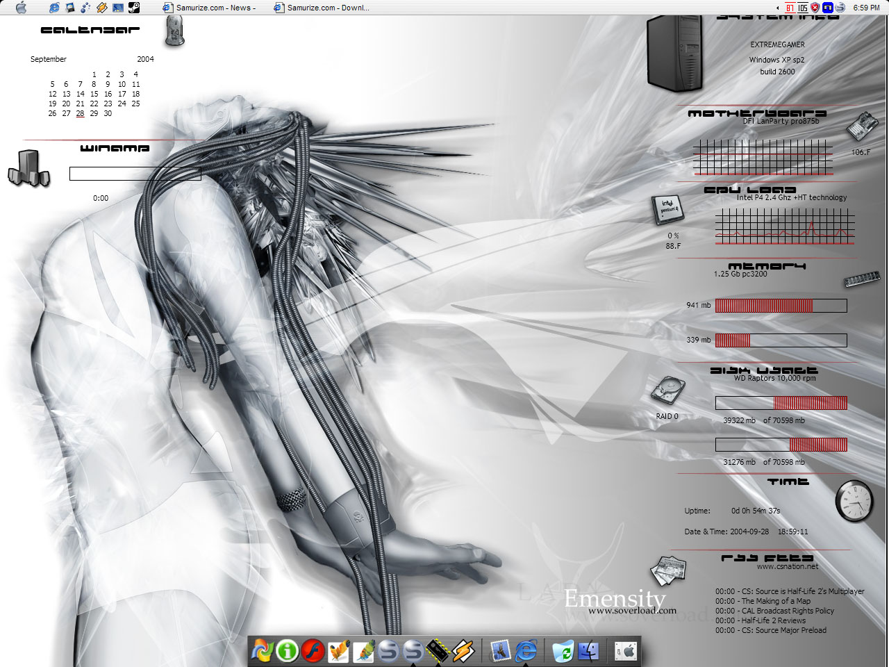Click the red 87 temperature tray icon
Image resolution: width=889 pixels, height=667 pixels.
click(790, 8)
